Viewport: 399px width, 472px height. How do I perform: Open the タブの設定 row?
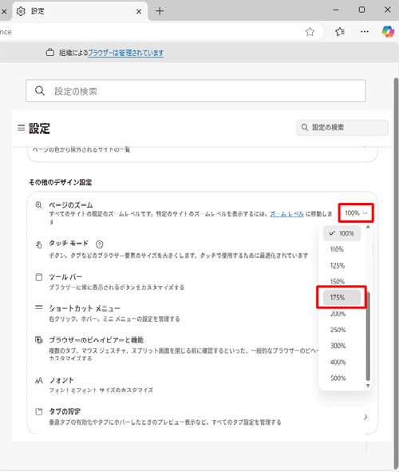(202, 417)
